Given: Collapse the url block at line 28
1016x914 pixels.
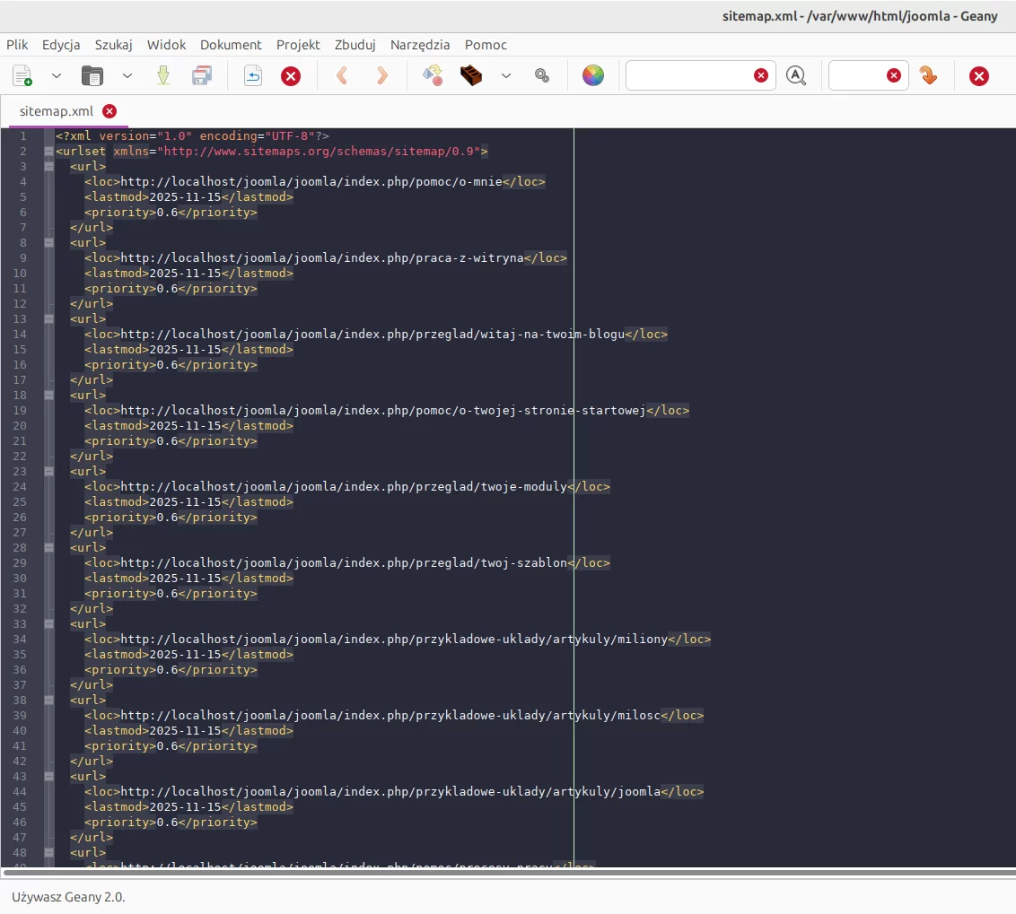Looking at the screenshot, I should pyautogui.click(x=48, y=547).
